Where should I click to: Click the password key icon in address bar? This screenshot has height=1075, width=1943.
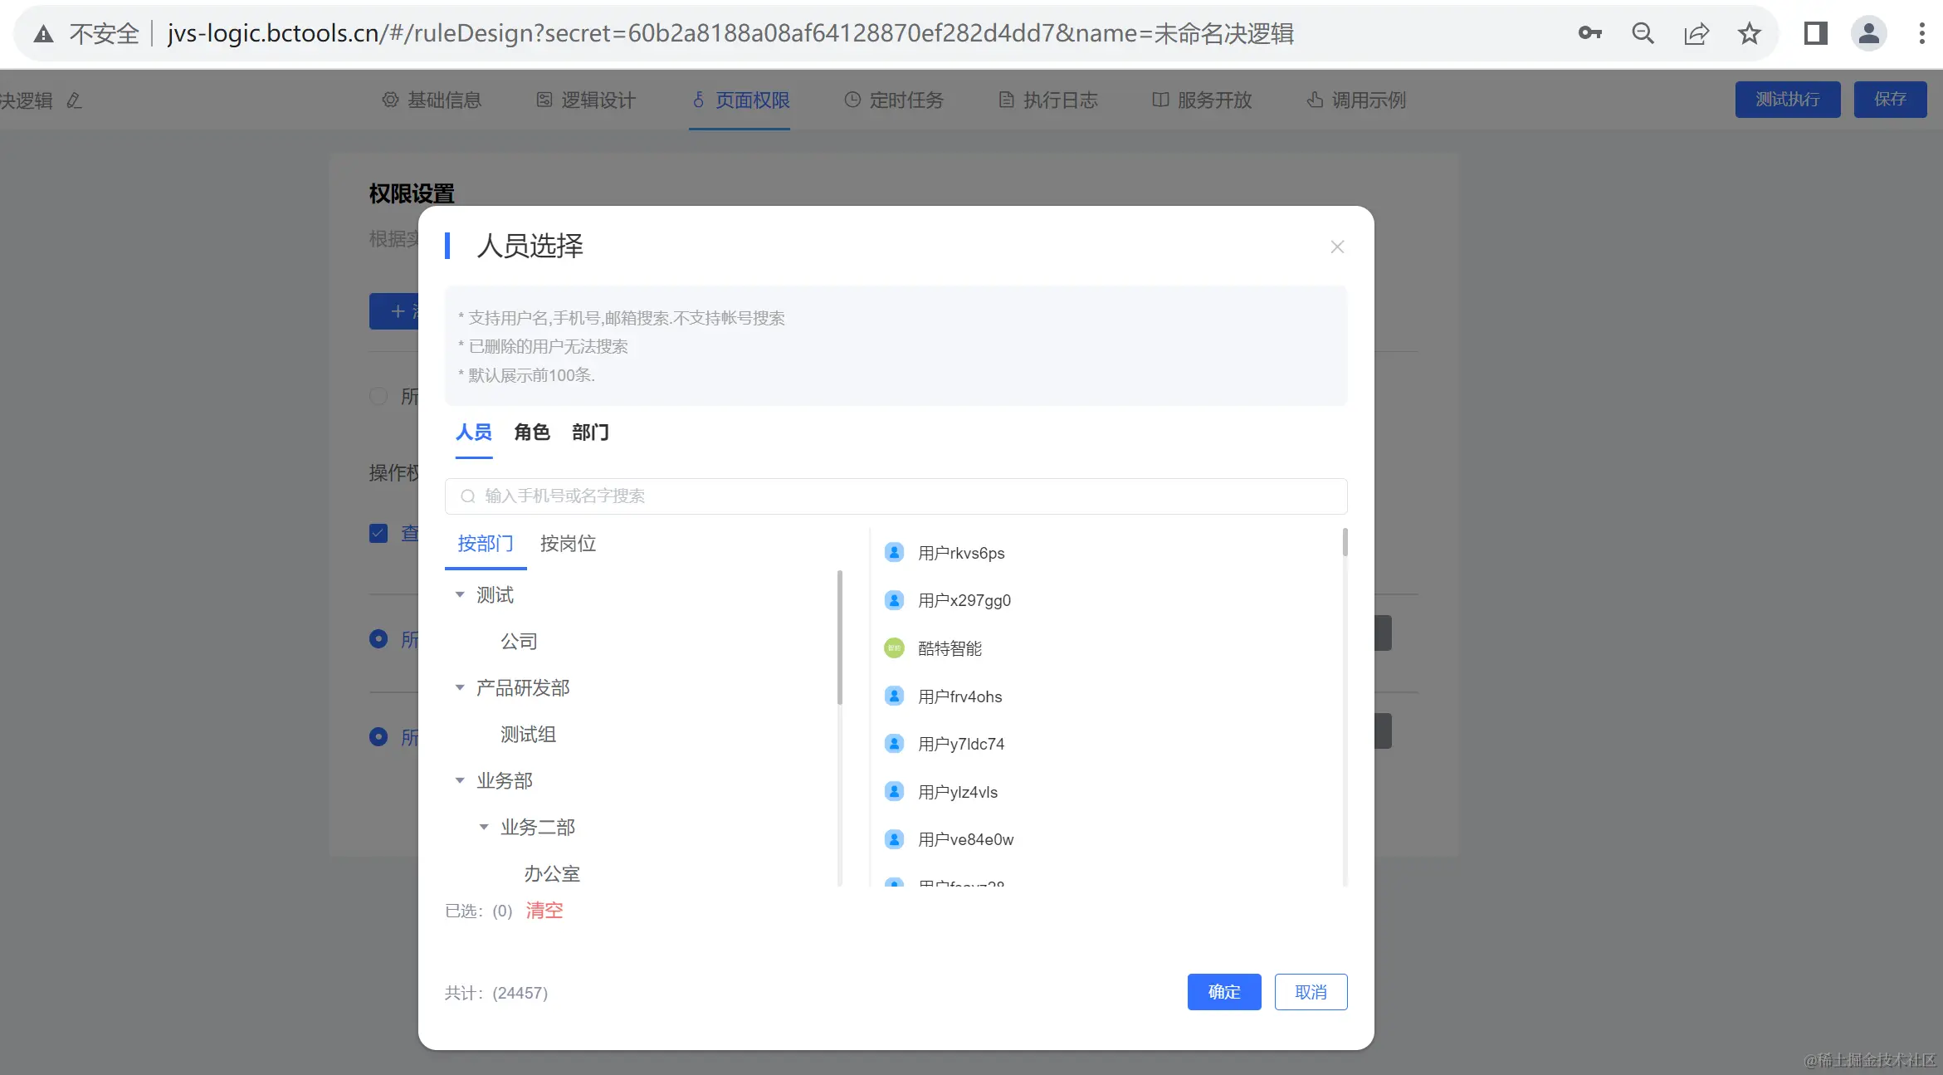(1589, 33)
